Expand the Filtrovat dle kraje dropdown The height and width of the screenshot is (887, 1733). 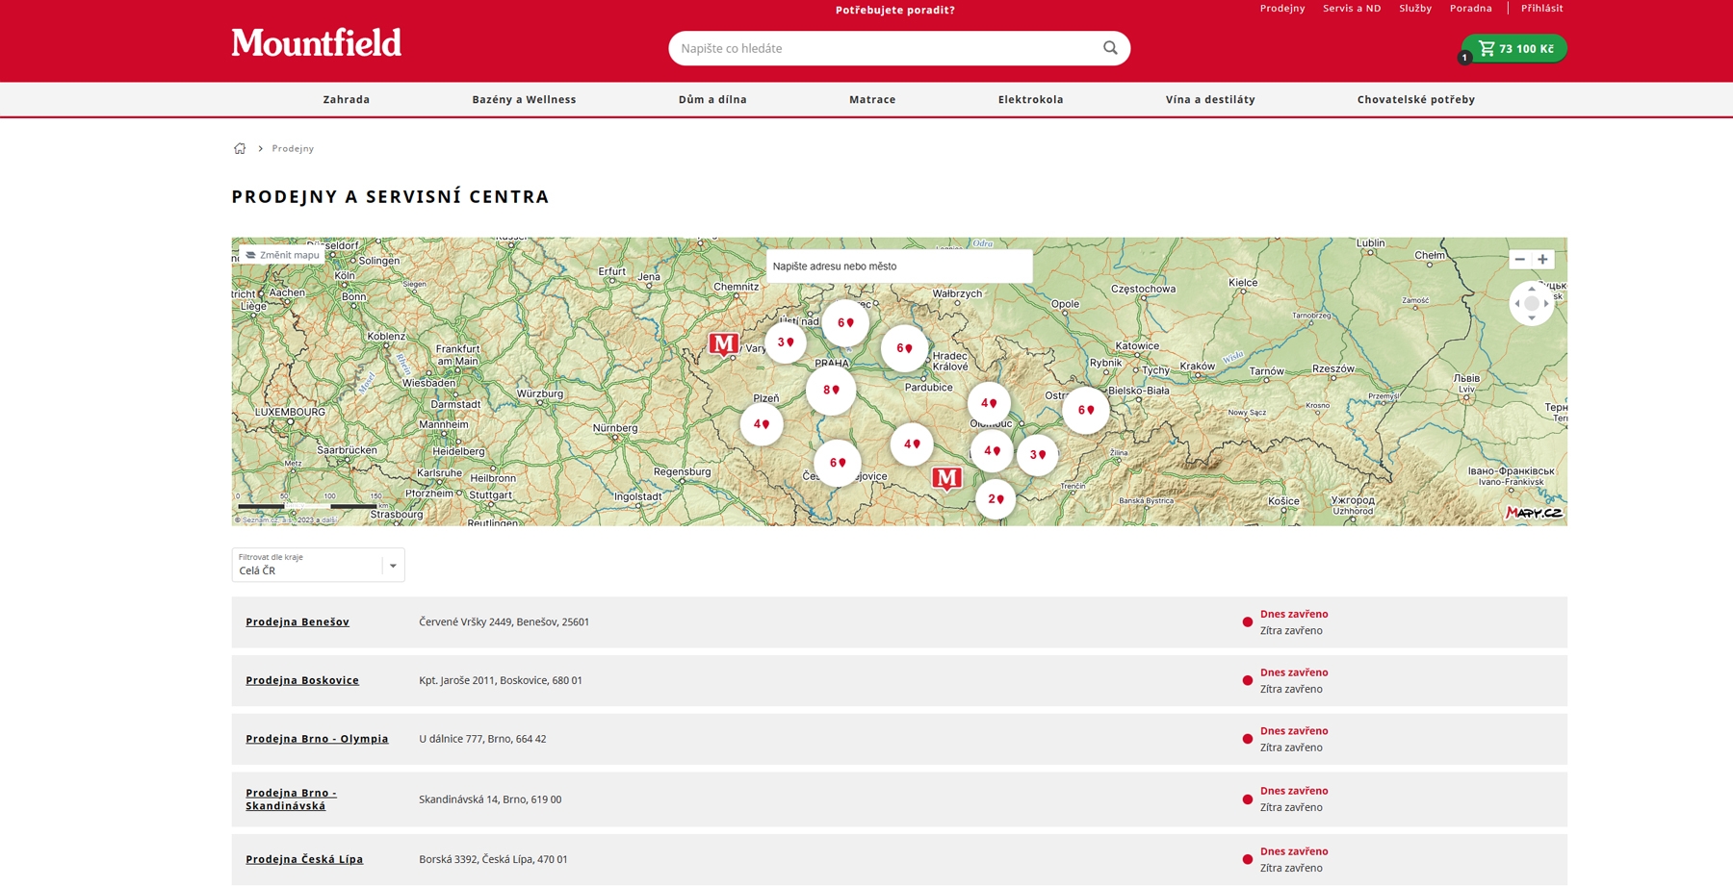(318, 565)
